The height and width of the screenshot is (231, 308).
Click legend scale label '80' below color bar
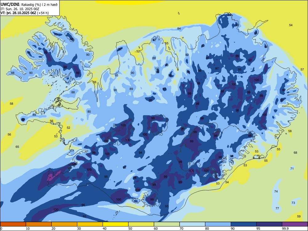click(207, 229)
